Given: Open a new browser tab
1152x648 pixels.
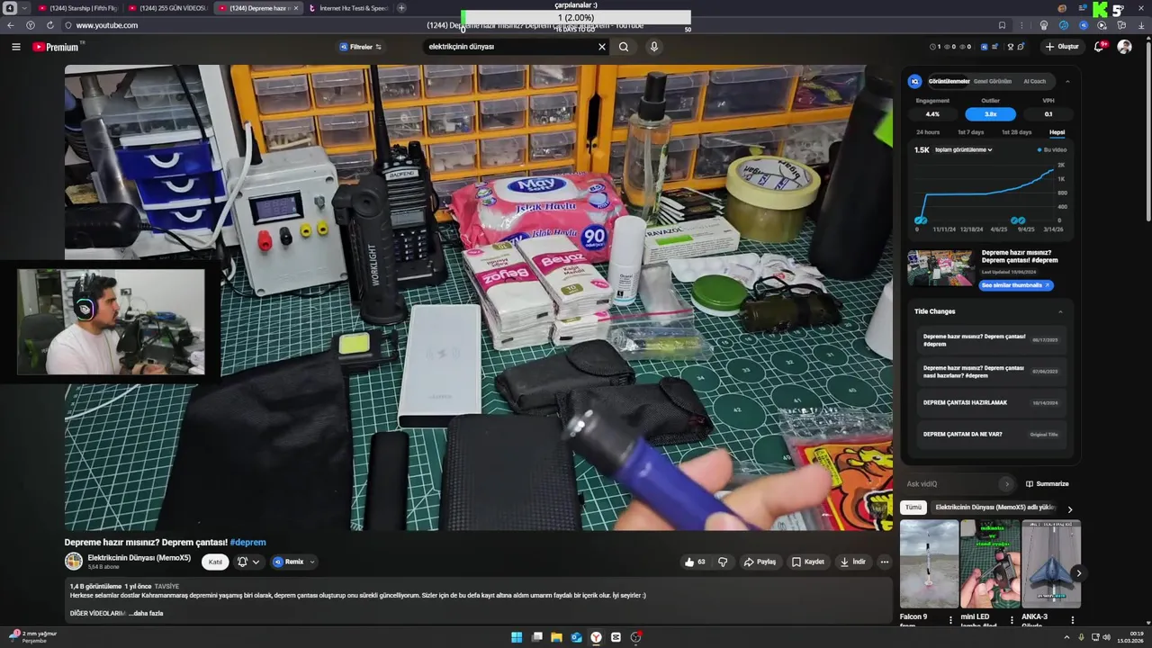Looking at the screenshot, I should click(401, 8).
